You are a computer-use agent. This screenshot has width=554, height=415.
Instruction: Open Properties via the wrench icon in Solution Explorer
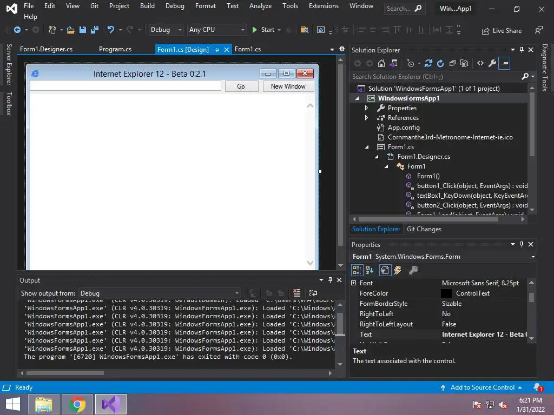[x=492, y=64]
